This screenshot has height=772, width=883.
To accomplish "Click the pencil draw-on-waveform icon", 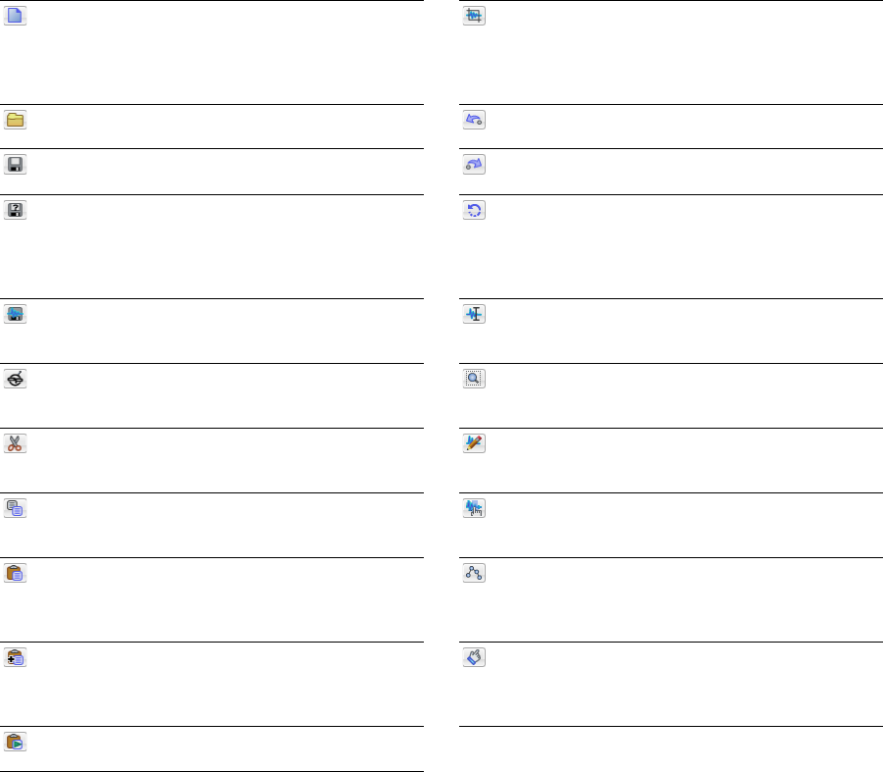I will 475,443.
